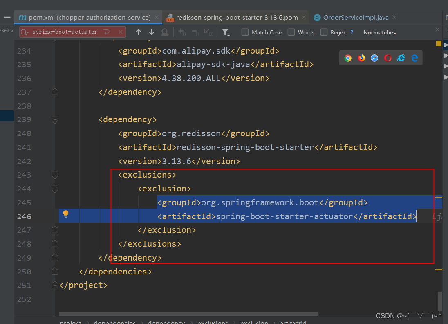Image resolution: width=448 pixels, height=324 pixels.
Task: Click version '3.13.6' on line 242
Action: [177, 161]
